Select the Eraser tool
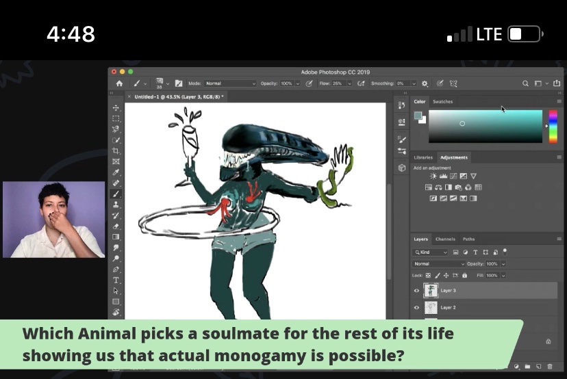 pyautogui.click(x=116, y=226)
